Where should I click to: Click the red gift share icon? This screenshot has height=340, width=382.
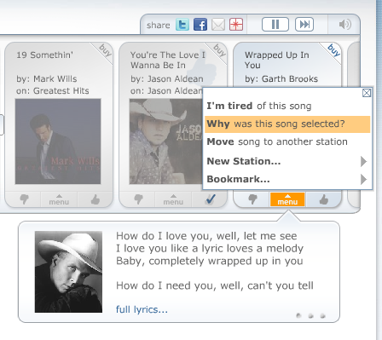point(236,25)
